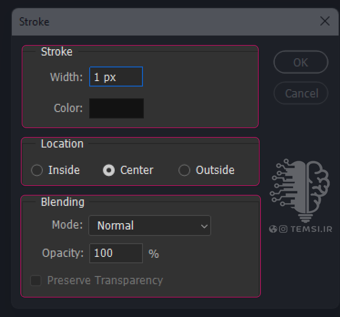Click the Cancel button
The height and width of the screenshot is (317, 340).
tap(301, 93)
